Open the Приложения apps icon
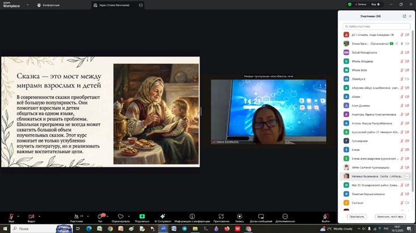 point(221,217)
